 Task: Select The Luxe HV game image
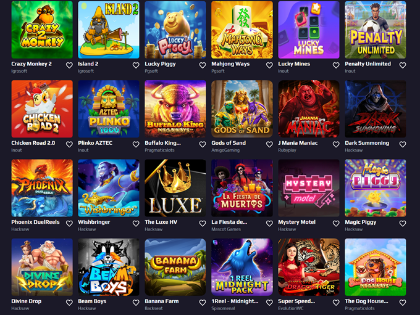tap(175, 188)
